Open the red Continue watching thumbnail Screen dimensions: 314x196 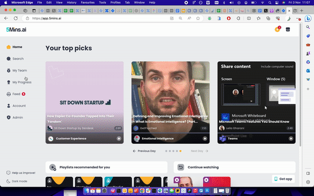coord(217,181)
